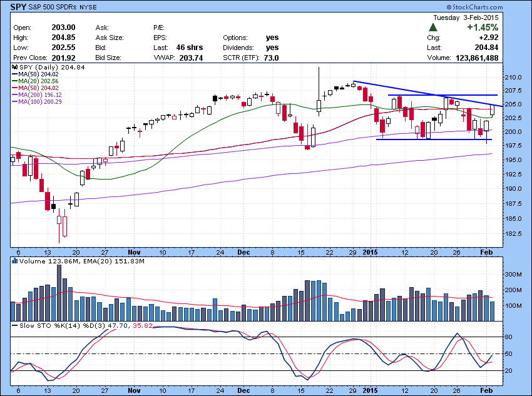This screenshot has width=532, height=396.
Task: Click the tallest mid-October volume bar
Action: click(59, 293)
